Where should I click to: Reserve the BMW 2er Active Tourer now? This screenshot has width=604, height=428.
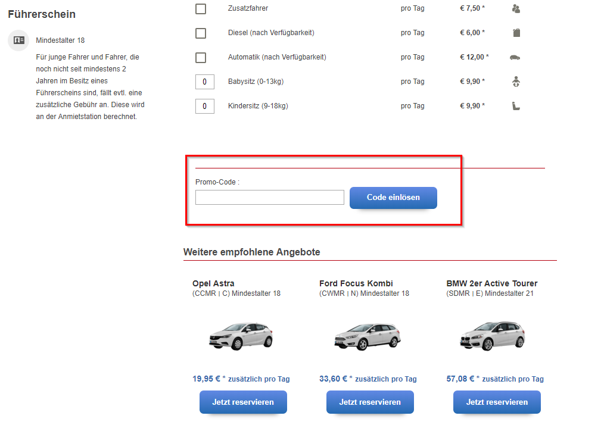tap(497, 402)
